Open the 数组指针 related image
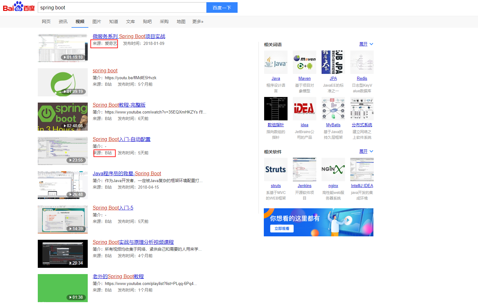This screenshot has height=304, width=478. tap(276, 109)
